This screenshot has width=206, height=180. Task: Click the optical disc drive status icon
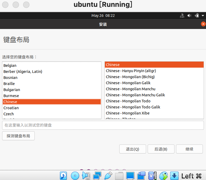tap(75, 176)
